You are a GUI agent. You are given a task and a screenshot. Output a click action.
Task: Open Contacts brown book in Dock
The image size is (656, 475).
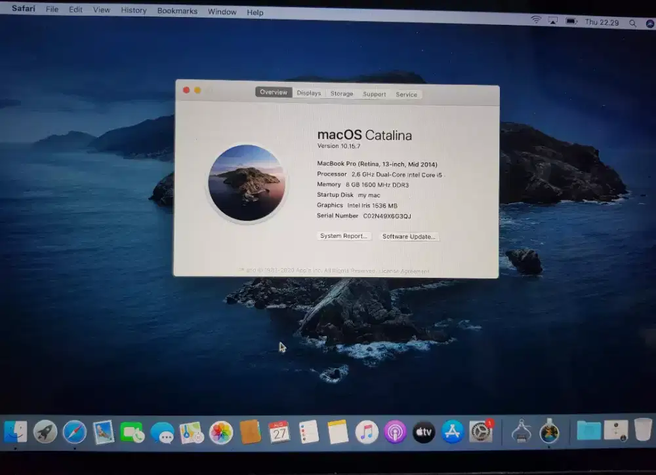[x=250, y=432]
